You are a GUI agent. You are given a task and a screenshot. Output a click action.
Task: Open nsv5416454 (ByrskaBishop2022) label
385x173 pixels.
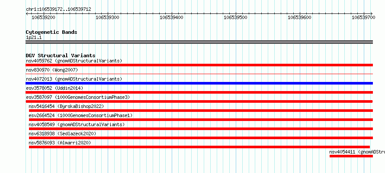tap(66, 106)
